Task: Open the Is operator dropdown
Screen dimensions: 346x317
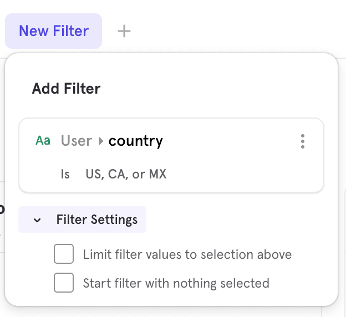Action: (65, 174)
